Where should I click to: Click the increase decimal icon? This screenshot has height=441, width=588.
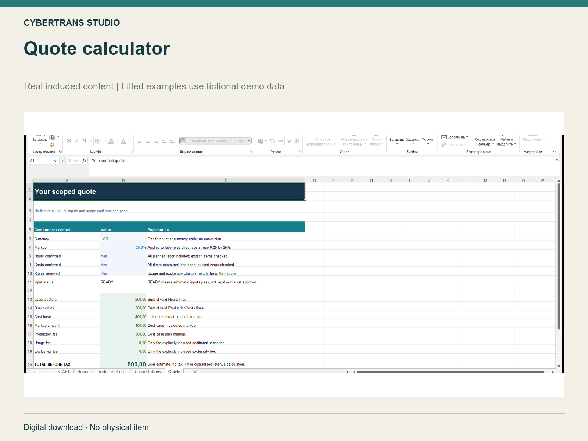click(x=289, y=141)
